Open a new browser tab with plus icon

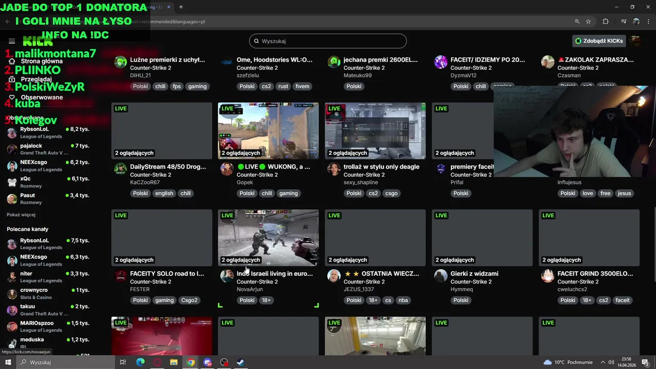[181, 7]
